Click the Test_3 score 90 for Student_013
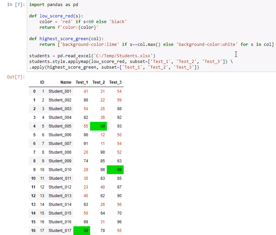Viewport: 276px width, 235px height. point(119,196)
